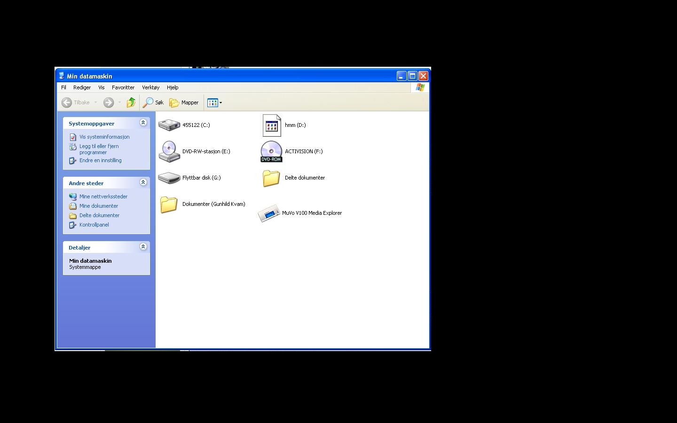
Task: Collapse the Andre steder panel
Action: pos(143,182)
